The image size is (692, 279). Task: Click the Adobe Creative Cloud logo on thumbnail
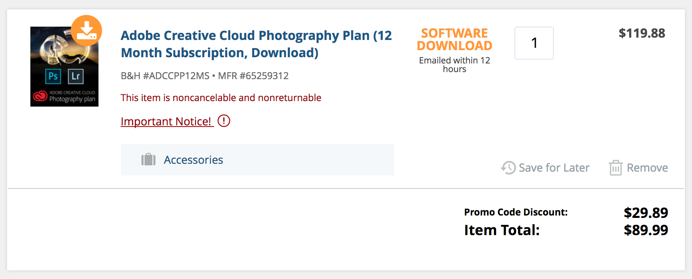point(40,95)
